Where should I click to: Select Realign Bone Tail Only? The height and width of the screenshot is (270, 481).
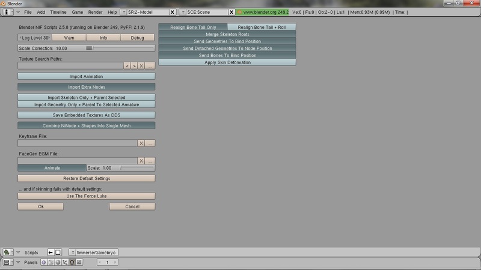click(x=193, y=27)
